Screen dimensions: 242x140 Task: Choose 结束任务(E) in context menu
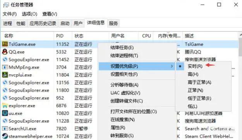pyautogui.click(x=122, y=48)
